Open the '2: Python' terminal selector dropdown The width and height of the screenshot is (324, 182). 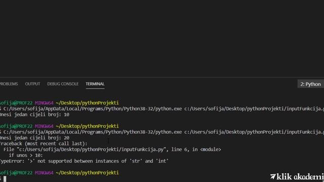pos(310,84)
